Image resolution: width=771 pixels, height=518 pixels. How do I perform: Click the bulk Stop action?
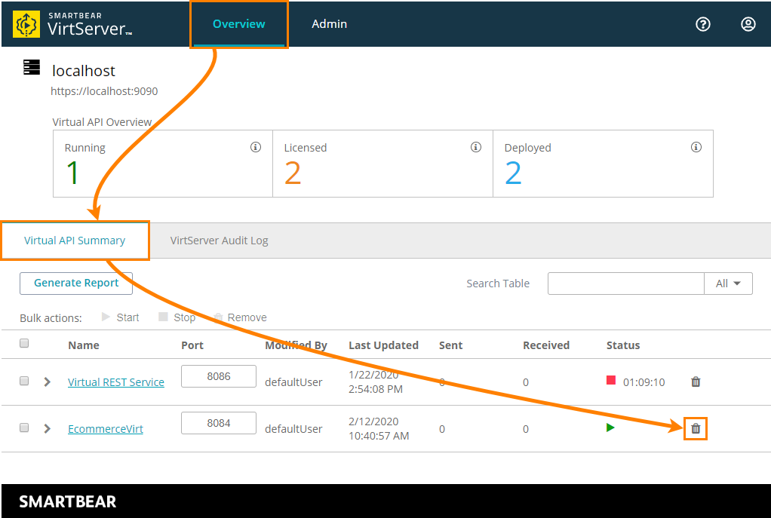(x=177, y=317)
